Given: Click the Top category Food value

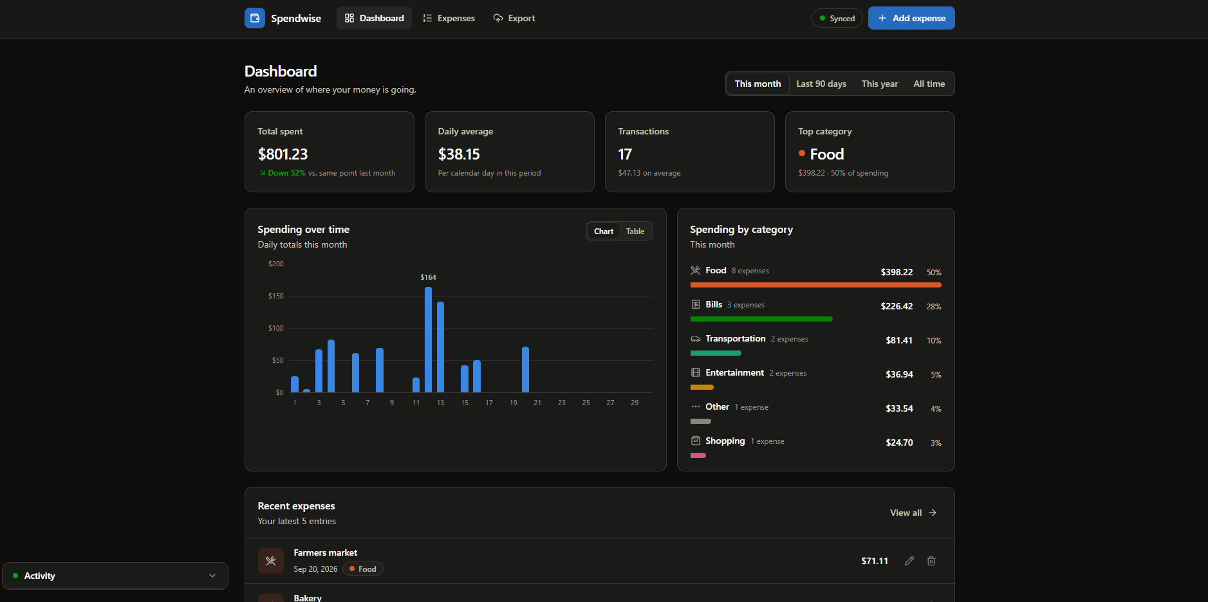Looking at the screenshot, I should point(827,154).
